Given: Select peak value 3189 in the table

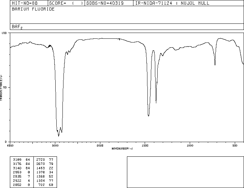Looking at the screenshot, I should tap(17, 160).
